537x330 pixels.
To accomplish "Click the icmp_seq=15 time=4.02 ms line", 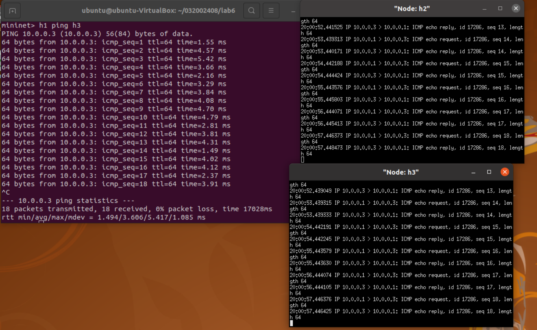I will coord(116,159).
